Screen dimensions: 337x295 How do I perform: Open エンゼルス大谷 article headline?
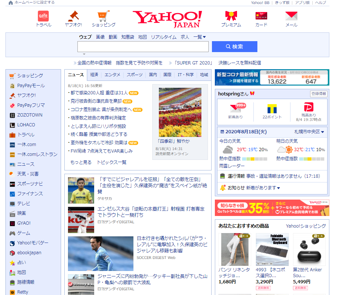[151, 212]
